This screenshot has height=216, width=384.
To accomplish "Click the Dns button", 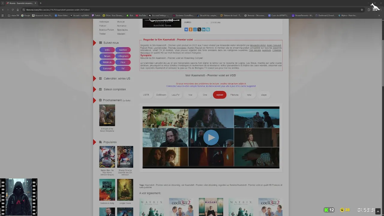I will 123,62.
